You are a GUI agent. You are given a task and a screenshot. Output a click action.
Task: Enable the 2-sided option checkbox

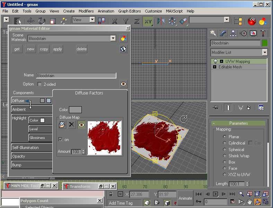(39, 84)
